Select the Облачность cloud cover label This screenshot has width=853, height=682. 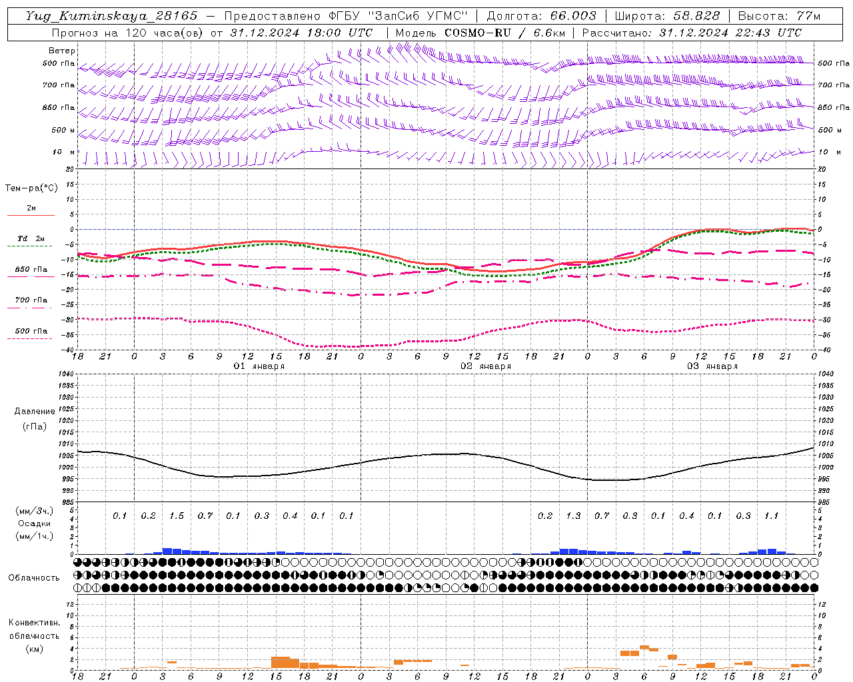click(34, 578)
